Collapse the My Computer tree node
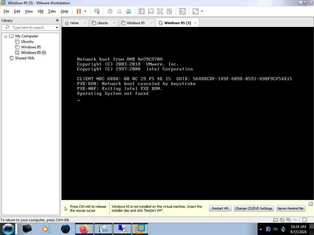Viewport: 314px width, 235px height. click(6, 36)
